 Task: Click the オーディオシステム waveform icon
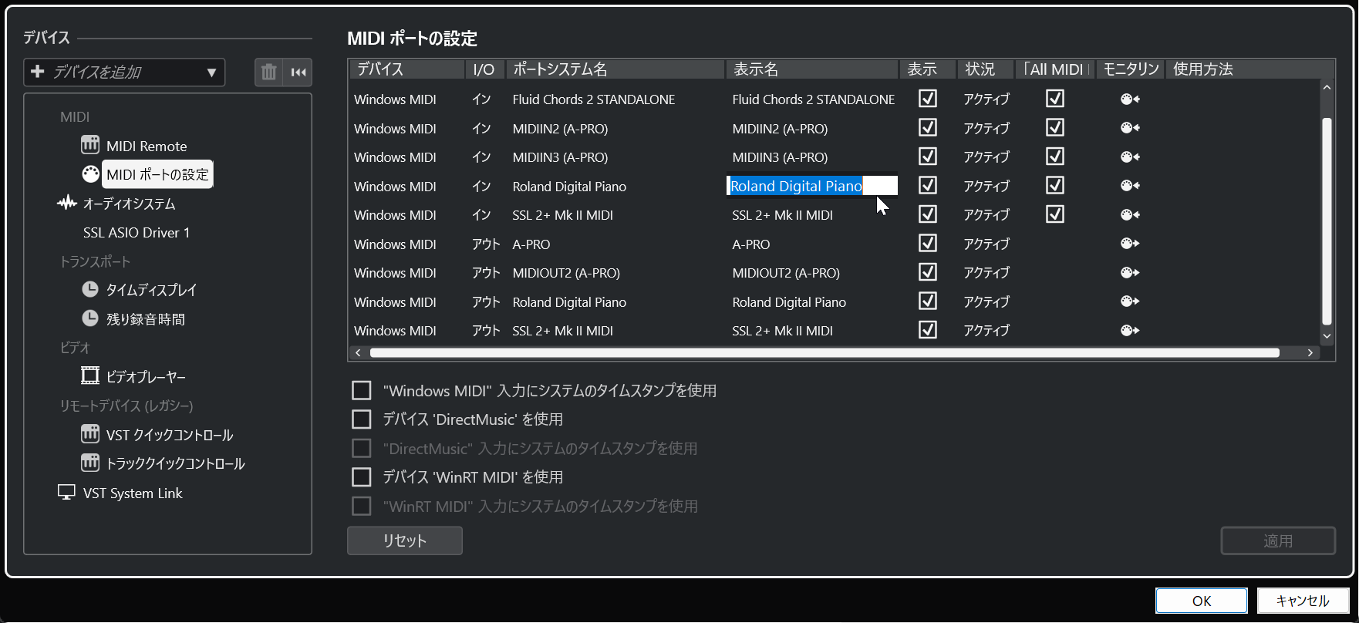coord(67,204)
